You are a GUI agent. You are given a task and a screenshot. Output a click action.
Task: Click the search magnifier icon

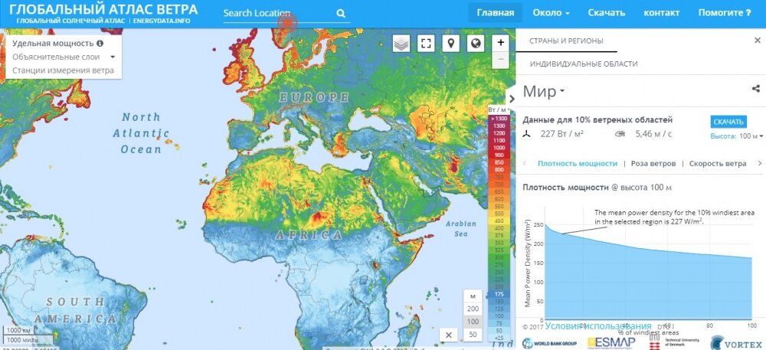tap(341, 14)
